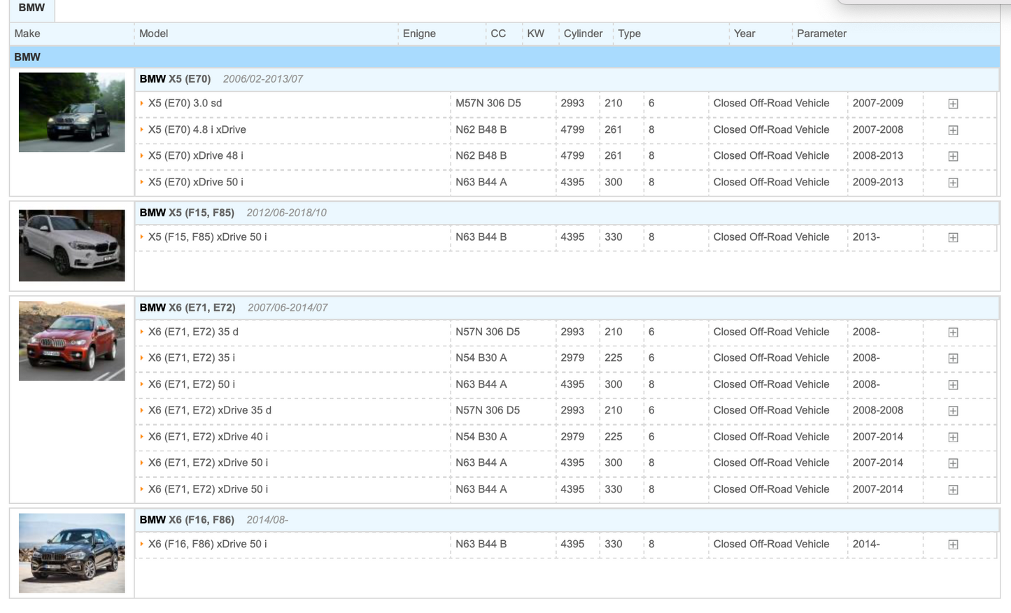This screenshot has height=613, width=1011.
Task: Click the Model column header
Action: 266,34
